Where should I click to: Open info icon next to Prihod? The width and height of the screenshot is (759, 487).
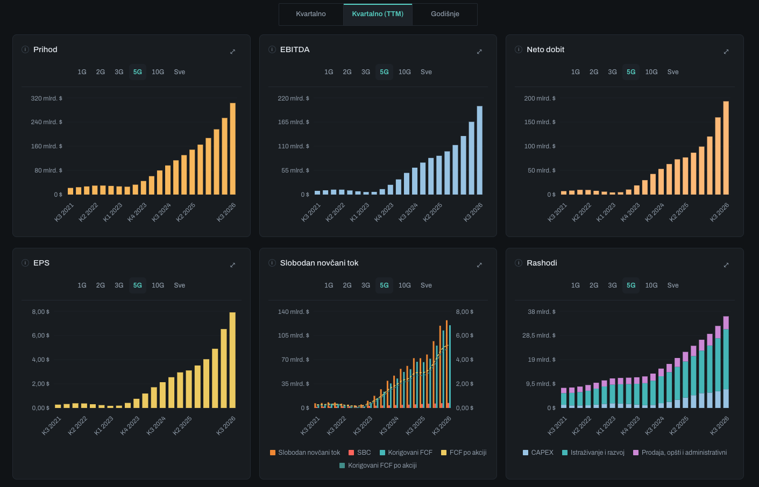[25, 49]
